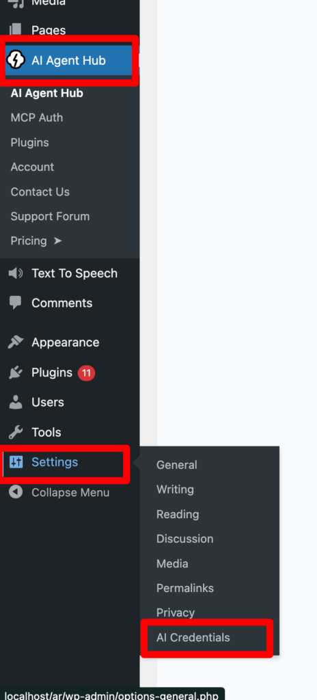317x700 pixels.
Task: Click the Text To Speech speaker icon
Action: point(16,273)
